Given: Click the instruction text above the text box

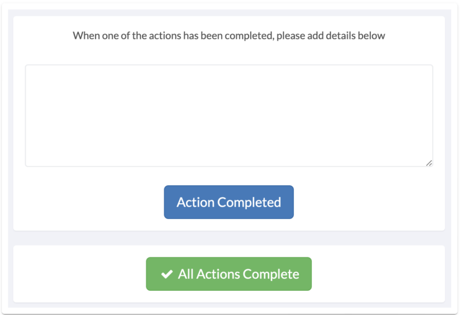Looking at the screenshot, I should 229,36.
